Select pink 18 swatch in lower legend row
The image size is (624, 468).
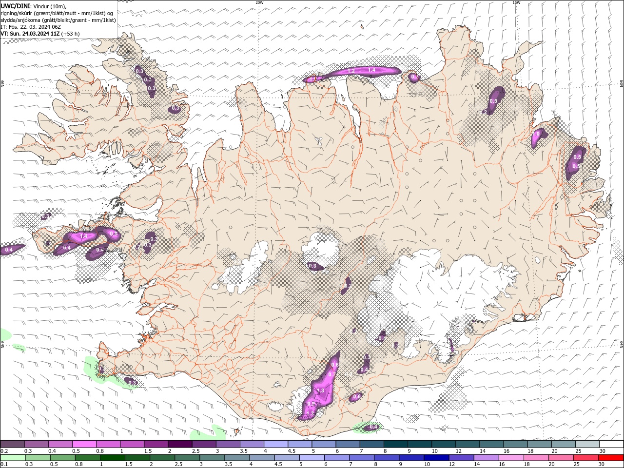click(536, 458)
